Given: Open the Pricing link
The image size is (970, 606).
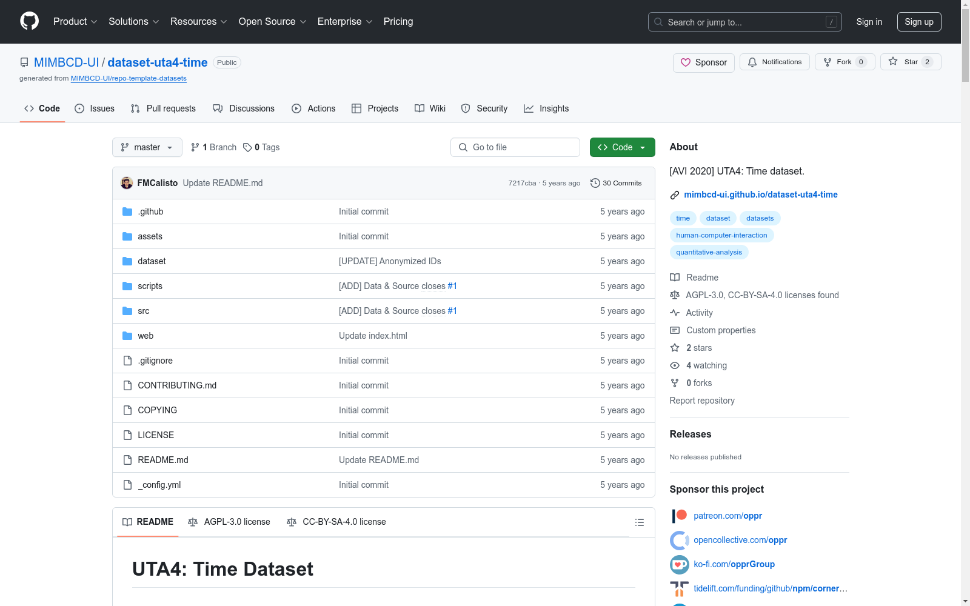Looking at the screenshot, I should click(x=398, y=21).
